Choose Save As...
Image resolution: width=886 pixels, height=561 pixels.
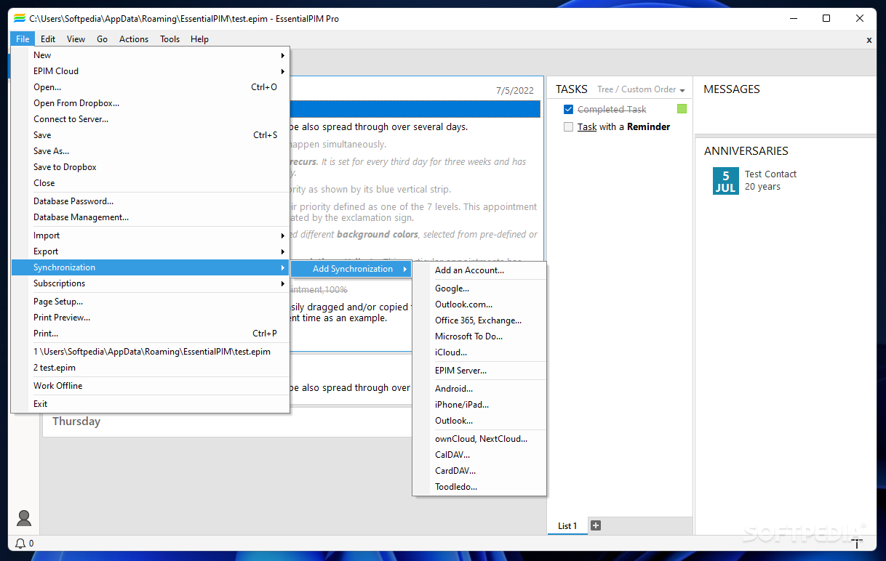pyautogui.click(x=151, y=151)
